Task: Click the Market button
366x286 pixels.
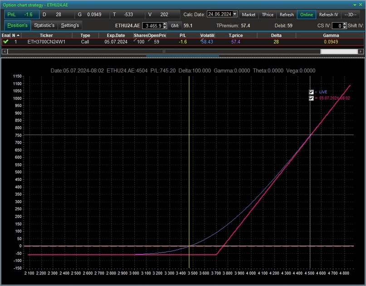Action: [x=249, y=15]
